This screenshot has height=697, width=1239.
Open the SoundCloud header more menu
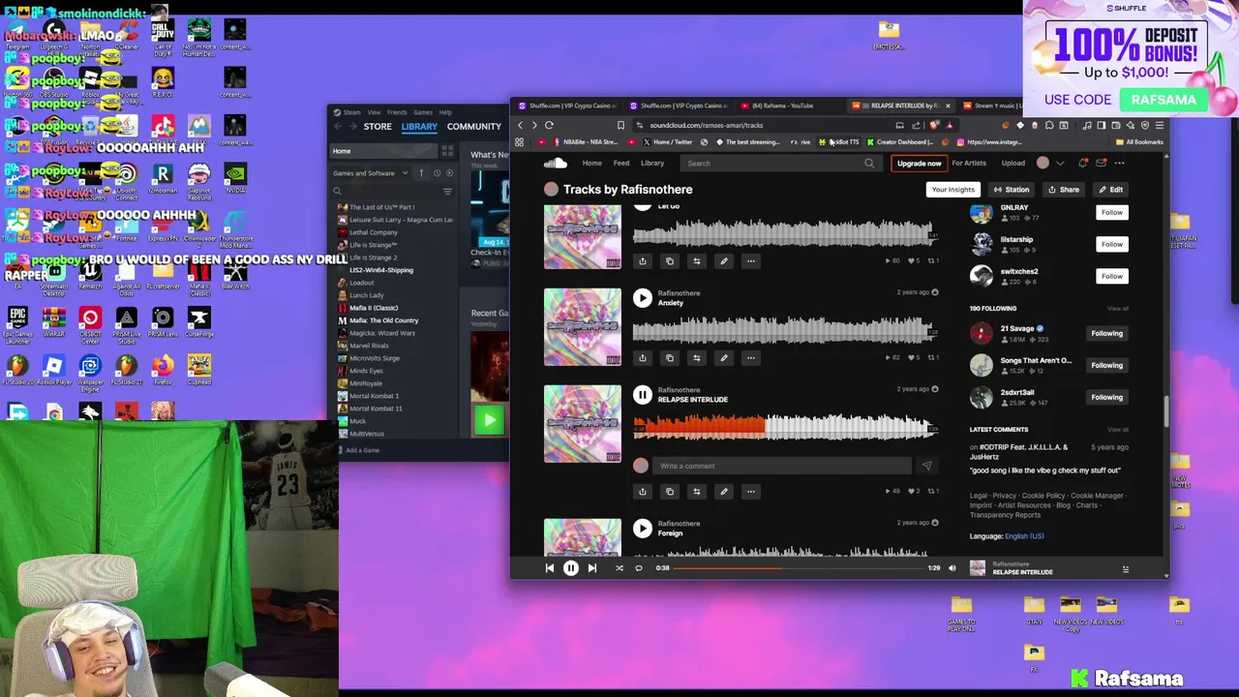coord(1119,164)
